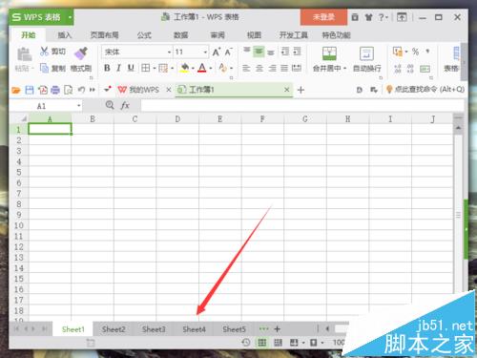
Task: Expand the Name Box cell reference dropdown
Action: [x=79, y=106]
